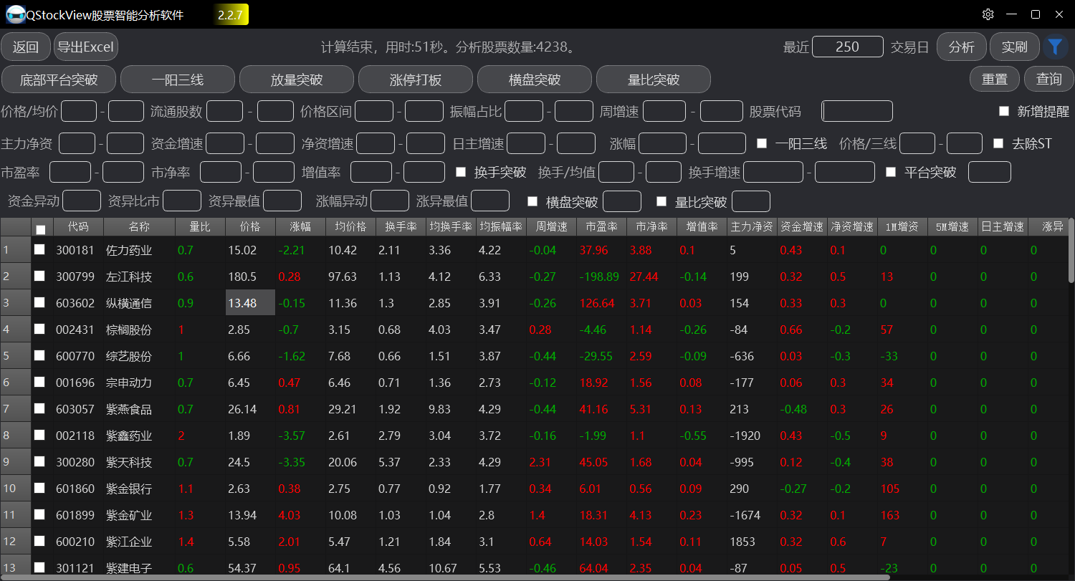Click the highlighted price cell 13.48
This screenshot has height=581, width=1075.
[250, 303]
